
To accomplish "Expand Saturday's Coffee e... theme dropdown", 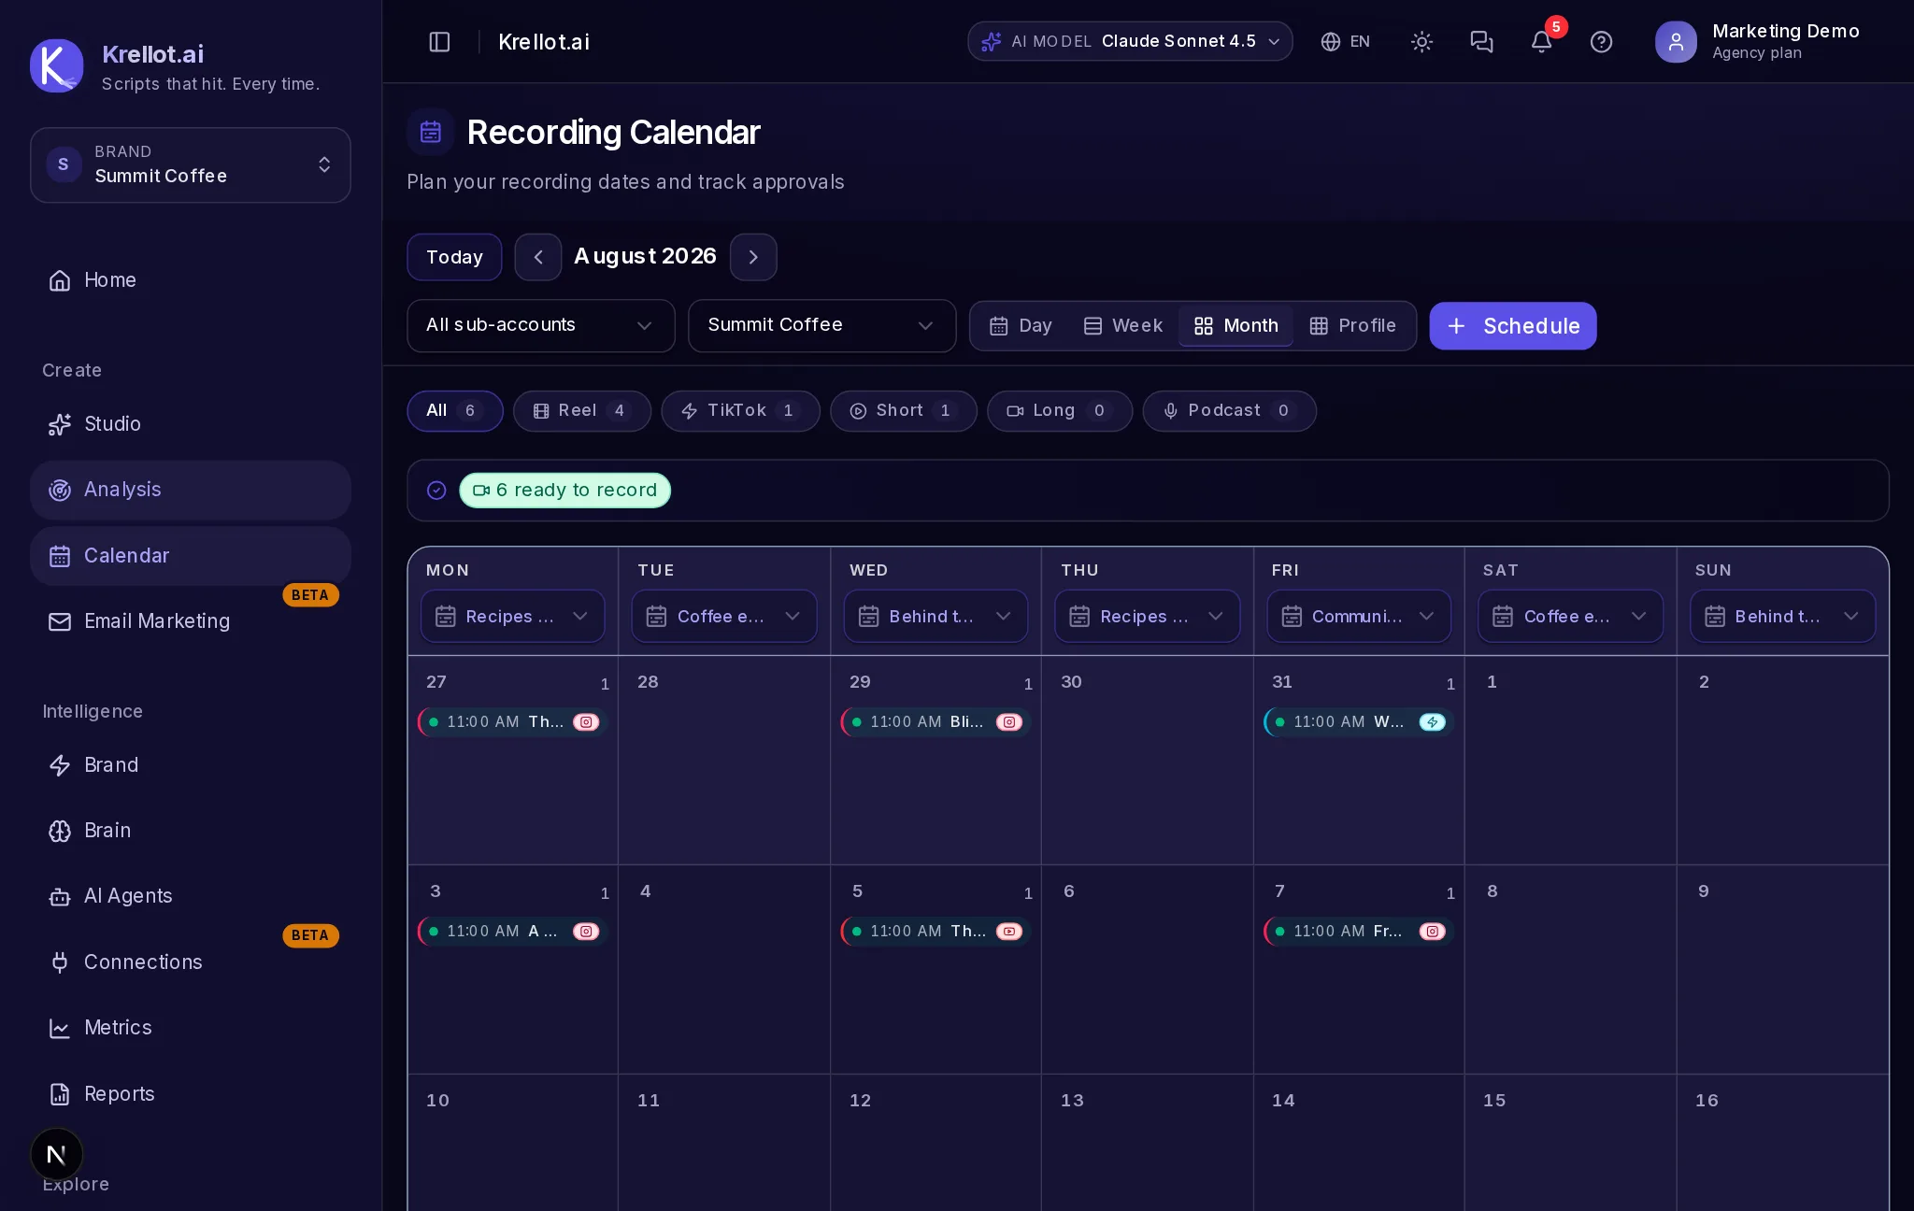I will click(1571, 617).
